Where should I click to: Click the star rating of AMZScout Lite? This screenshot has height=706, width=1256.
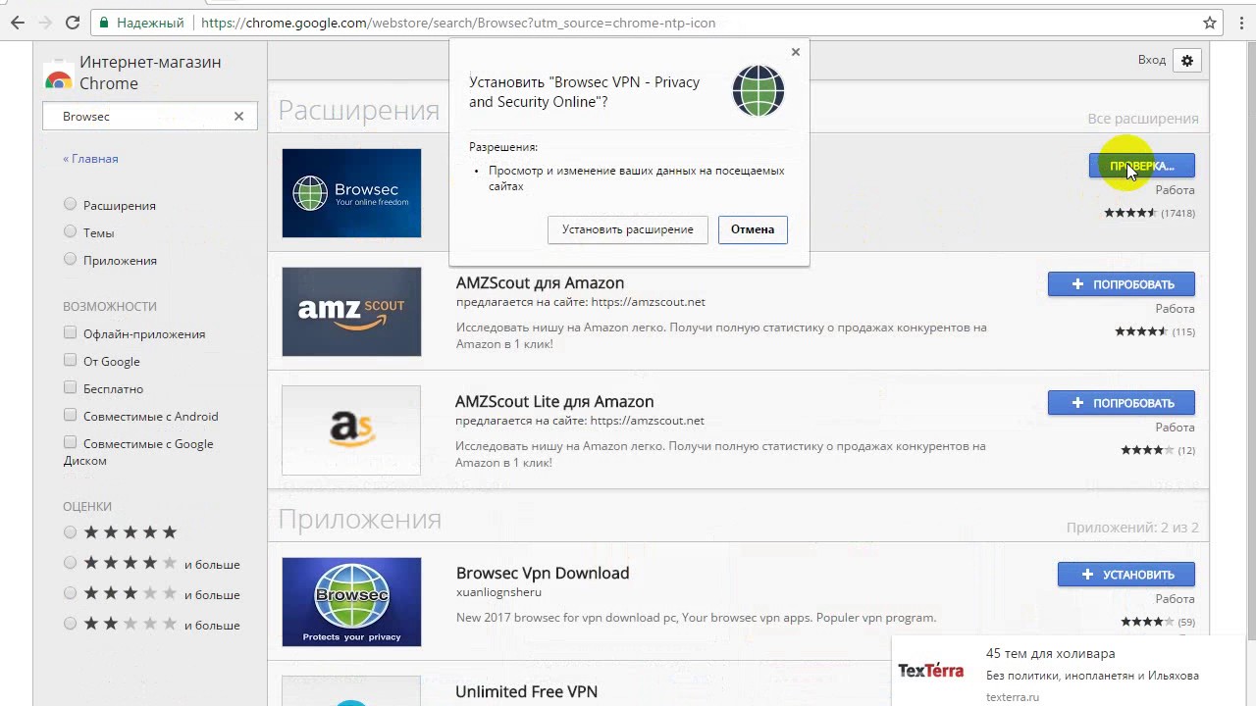(1147, 450)
